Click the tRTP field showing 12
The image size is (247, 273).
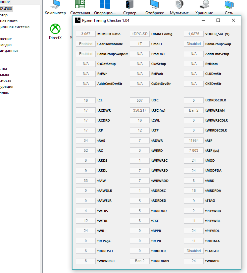140,130
